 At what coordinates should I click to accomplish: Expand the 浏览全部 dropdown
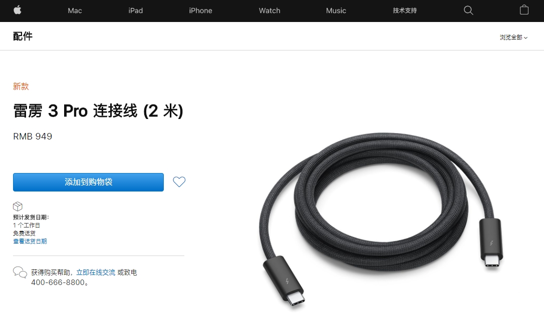(513, 37)
